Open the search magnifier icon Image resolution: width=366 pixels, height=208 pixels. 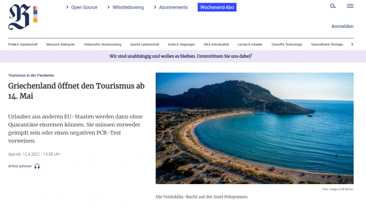[333, 6]
